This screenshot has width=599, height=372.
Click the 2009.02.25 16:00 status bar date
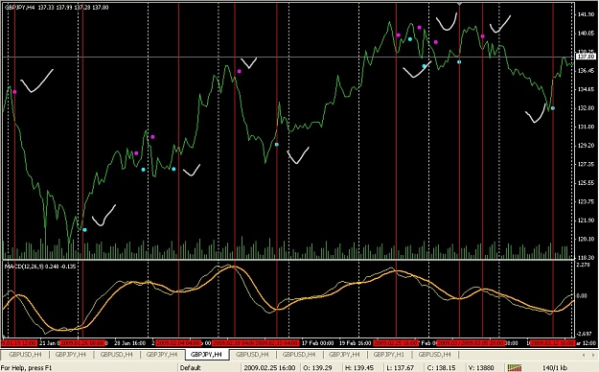pyautogui.click(x=269, y=368)
